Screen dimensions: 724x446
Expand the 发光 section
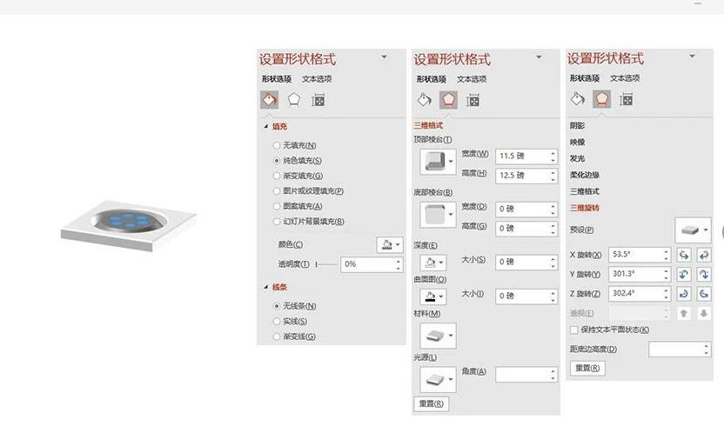pyautogui.click(x=577, y=158)
